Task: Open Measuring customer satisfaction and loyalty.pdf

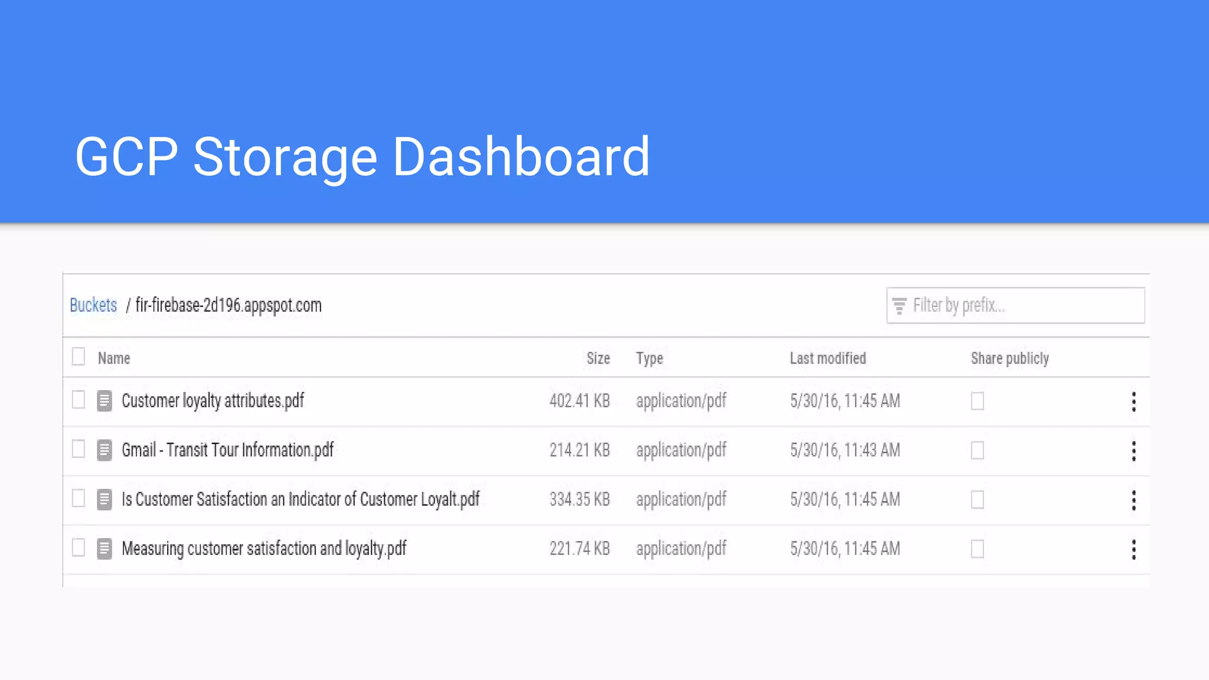Action: 264,549
